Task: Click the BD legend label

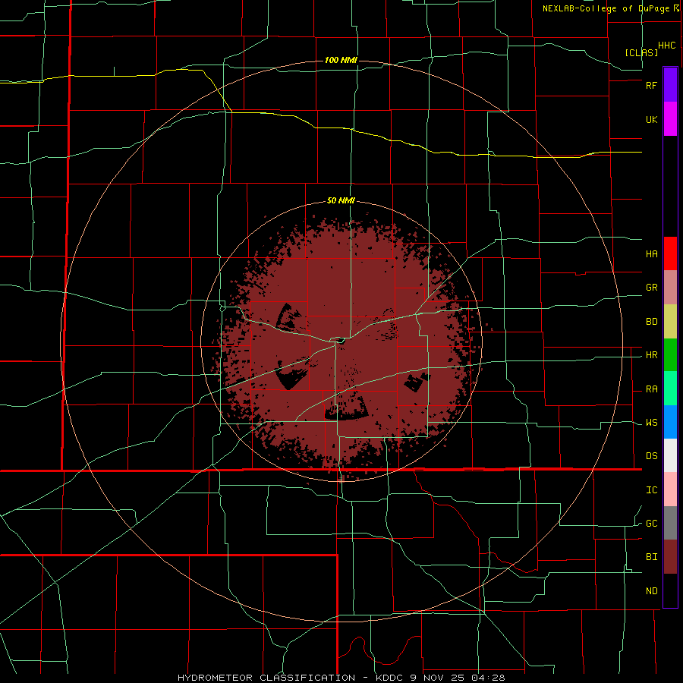Action: click(651, 322)
